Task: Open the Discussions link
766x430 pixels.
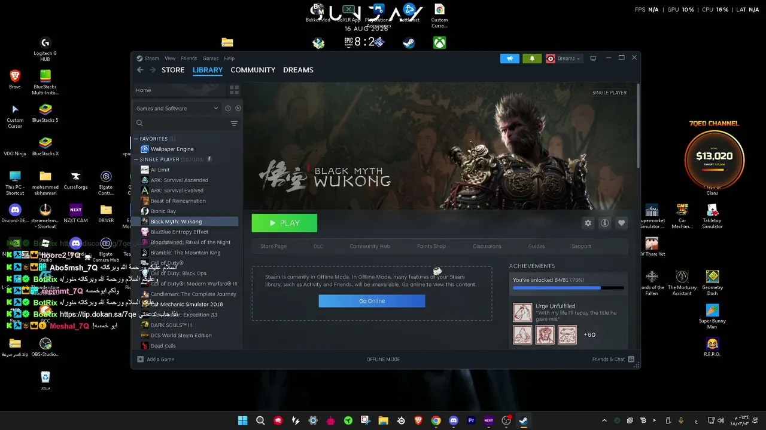Action: (487, 246)
